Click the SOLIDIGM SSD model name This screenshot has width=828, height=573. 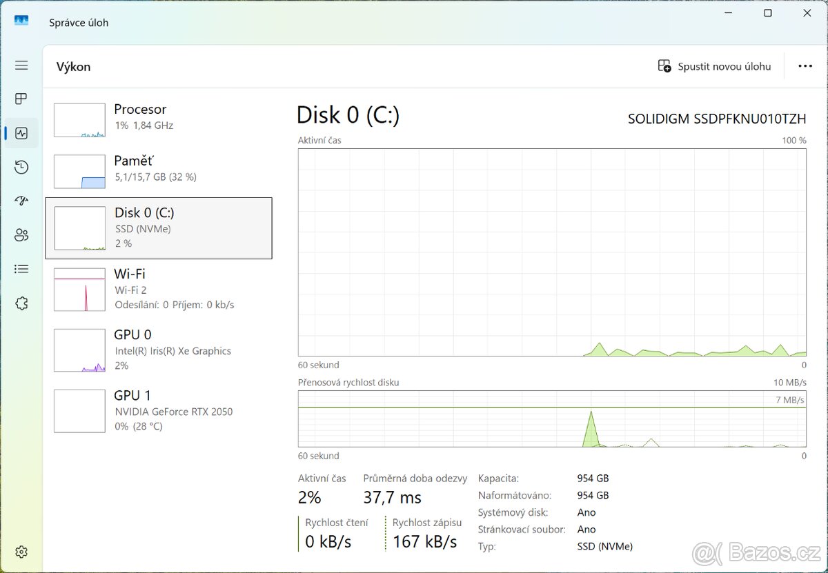[x=716, y=118]
